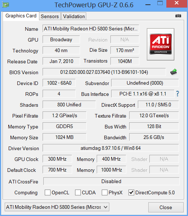Minimize the GPU-Z window
This screenshot has width=188, height=216.
click(148, 5)
